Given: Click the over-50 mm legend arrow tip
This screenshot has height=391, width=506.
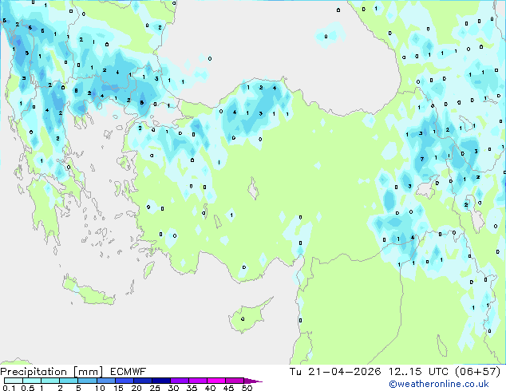Looking at the screenshot, I should click(x=253, y=381).
